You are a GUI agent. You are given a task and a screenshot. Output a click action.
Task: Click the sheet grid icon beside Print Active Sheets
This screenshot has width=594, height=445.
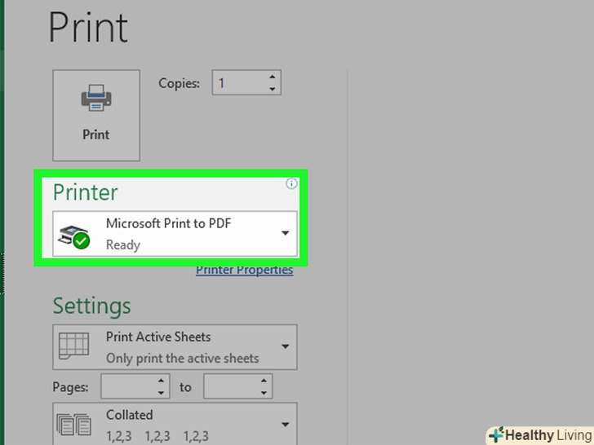coord(74,346)
